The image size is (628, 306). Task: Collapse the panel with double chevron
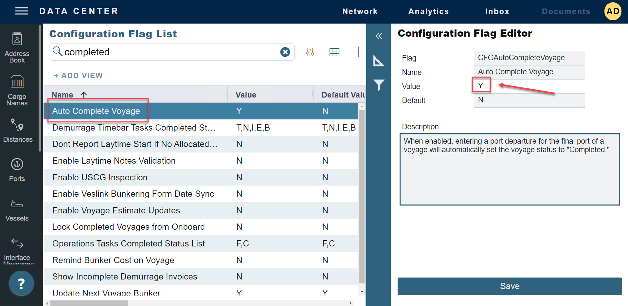379,36
